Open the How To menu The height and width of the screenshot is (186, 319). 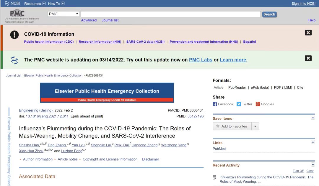coord(63,4)
